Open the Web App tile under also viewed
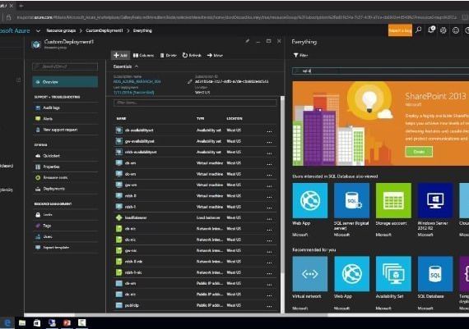The image size is (469, 329). click(x=310, y=200)
